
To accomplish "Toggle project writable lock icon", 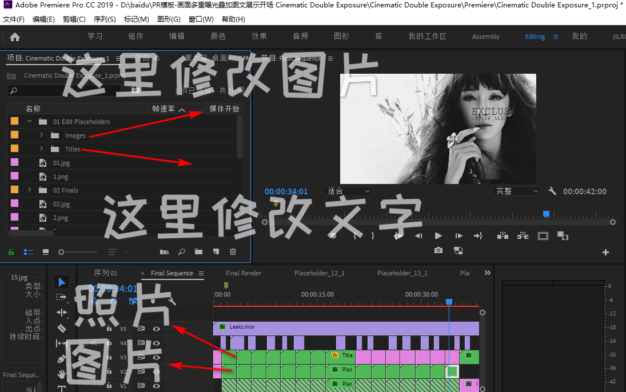I will 11,252.
